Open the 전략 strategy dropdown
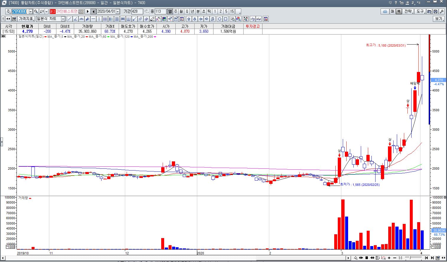The height and width of the screenshot is (262, 447). [409, 12]
